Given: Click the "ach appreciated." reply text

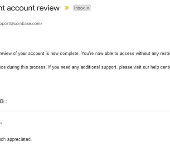Looking at the screenshot, I should click(16, 139).
